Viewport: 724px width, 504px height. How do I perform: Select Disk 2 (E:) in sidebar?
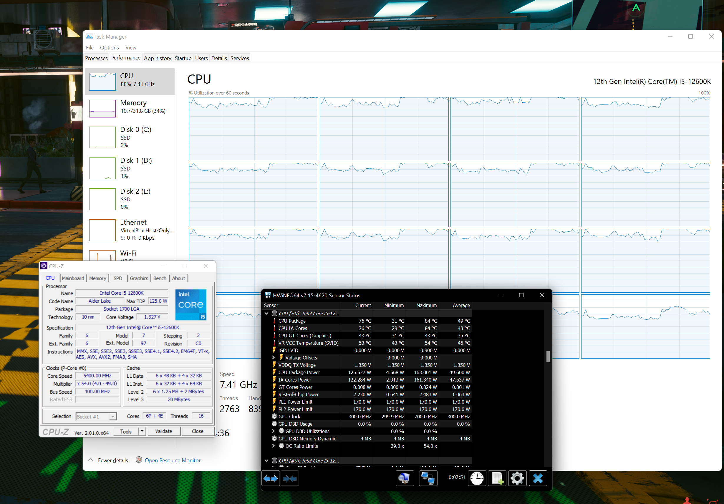(130, 199)
